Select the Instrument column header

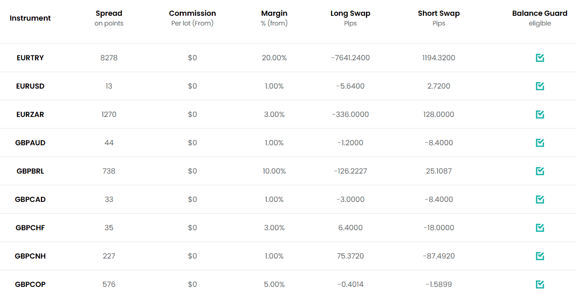click(x=30, y=18)
